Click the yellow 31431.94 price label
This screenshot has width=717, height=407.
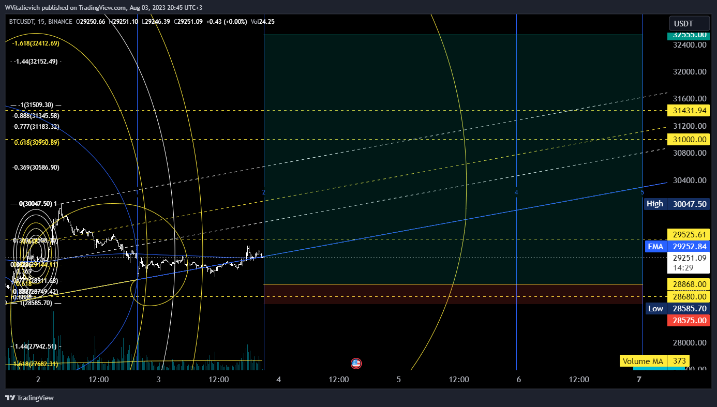click(688, 110)
